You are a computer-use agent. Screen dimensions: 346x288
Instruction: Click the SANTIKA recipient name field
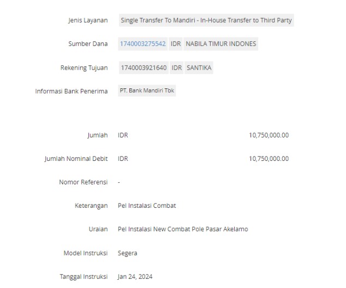pyautogui.click(x=199, y=68)
